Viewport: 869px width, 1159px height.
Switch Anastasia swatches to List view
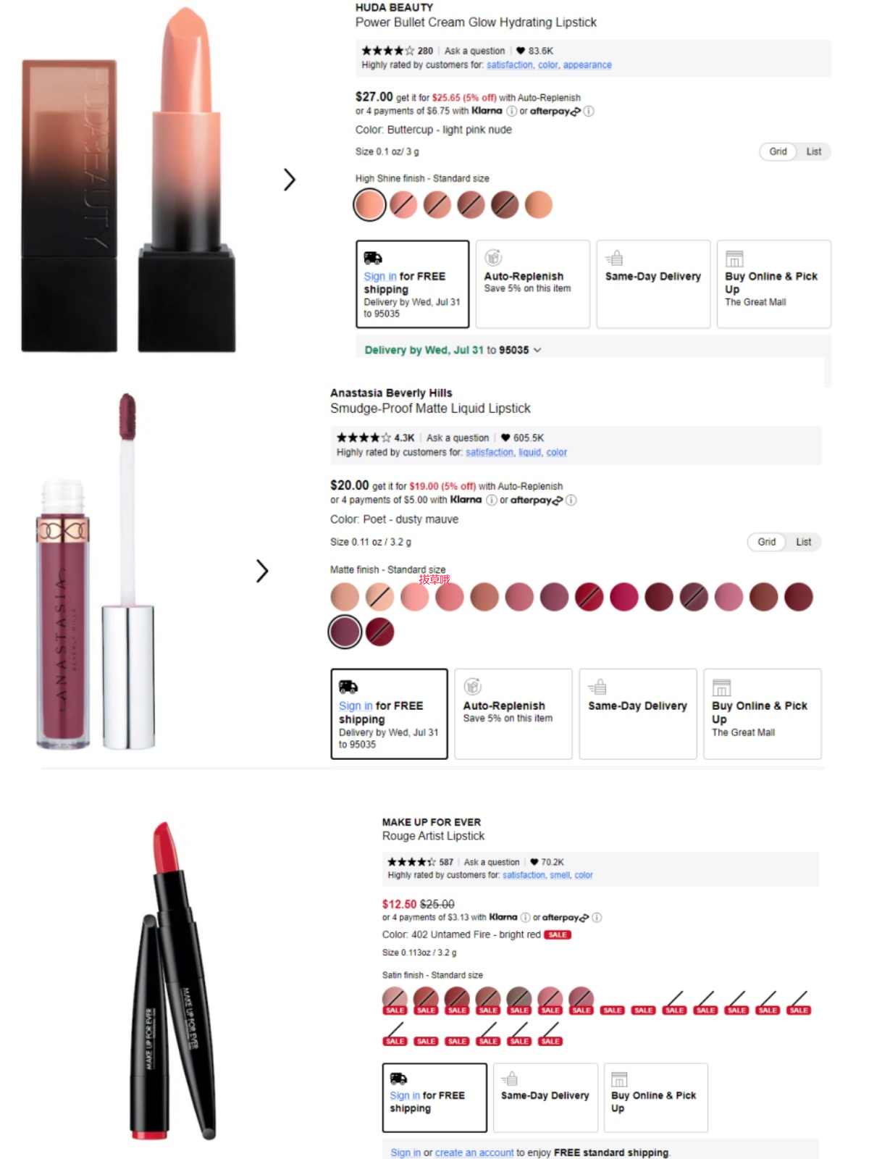(803, 542)
